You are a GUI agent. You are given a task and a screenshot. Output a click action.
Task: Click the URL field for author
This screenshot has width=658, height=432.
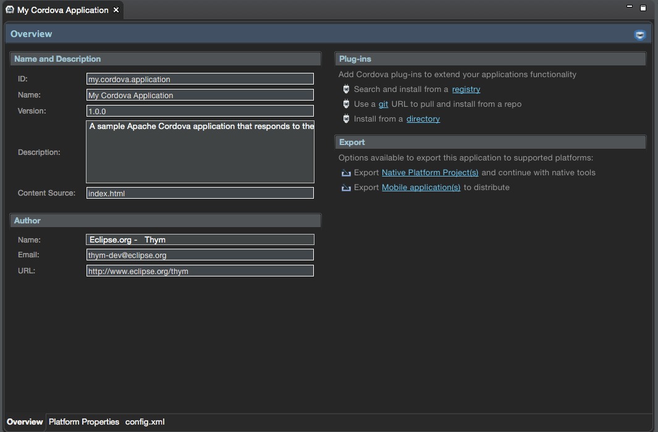pos(200,271)
